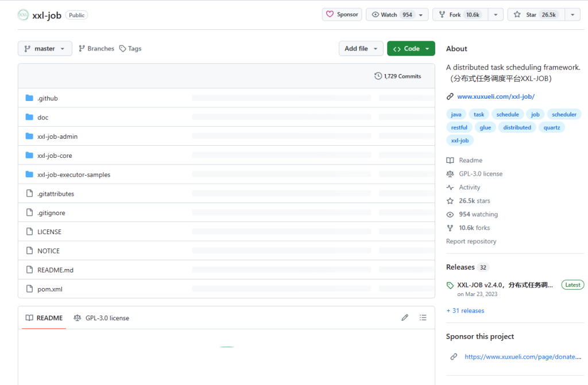Click the xxl-job-admin folder icon
This screenshot has width=588, height=385.
tap(29, 136)
